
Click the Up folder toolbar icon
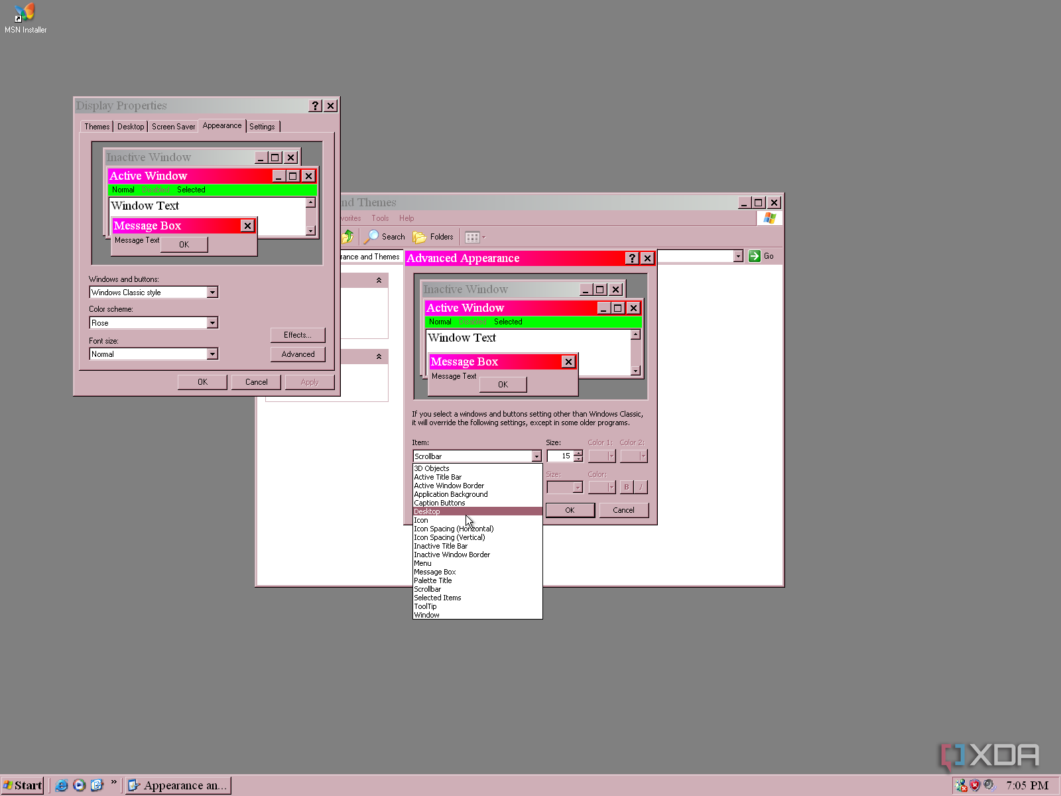[x=347, y=237]
